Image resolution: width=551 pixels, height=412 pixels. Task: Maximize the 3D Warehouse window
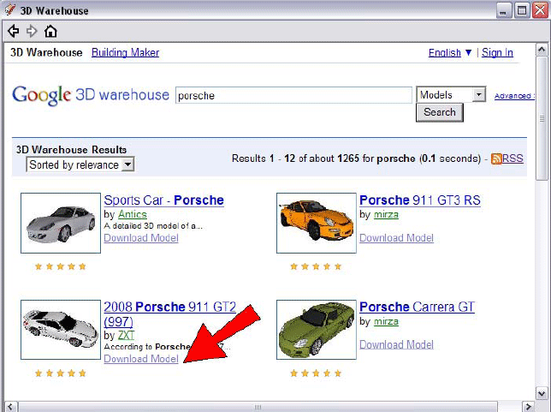(522, 10)
